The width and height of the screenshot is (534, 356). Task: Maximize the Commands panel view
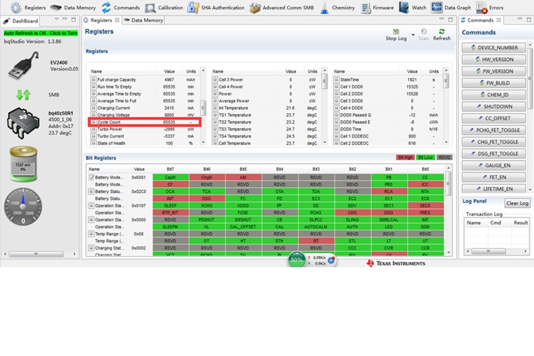[528, 19]
